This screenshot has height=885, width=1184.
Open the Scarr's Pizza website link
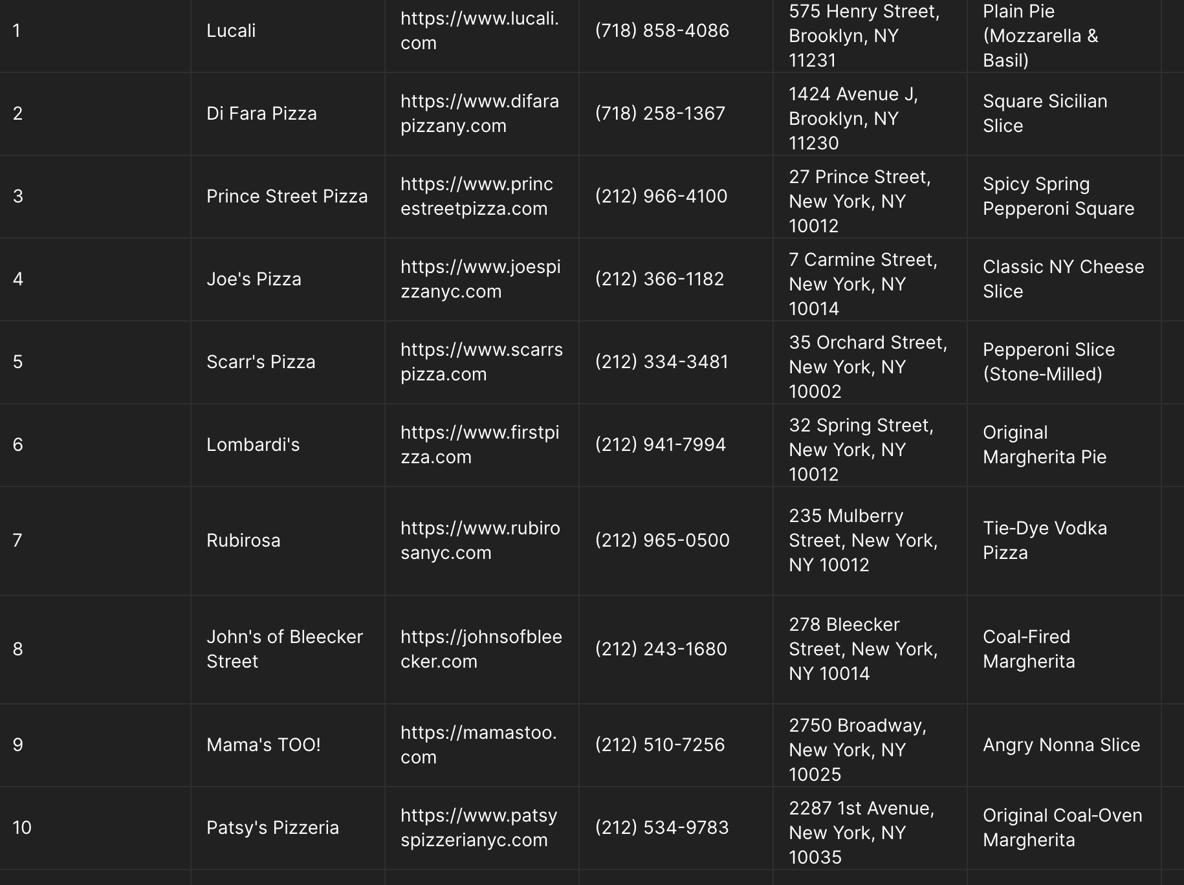click(481, 362)
